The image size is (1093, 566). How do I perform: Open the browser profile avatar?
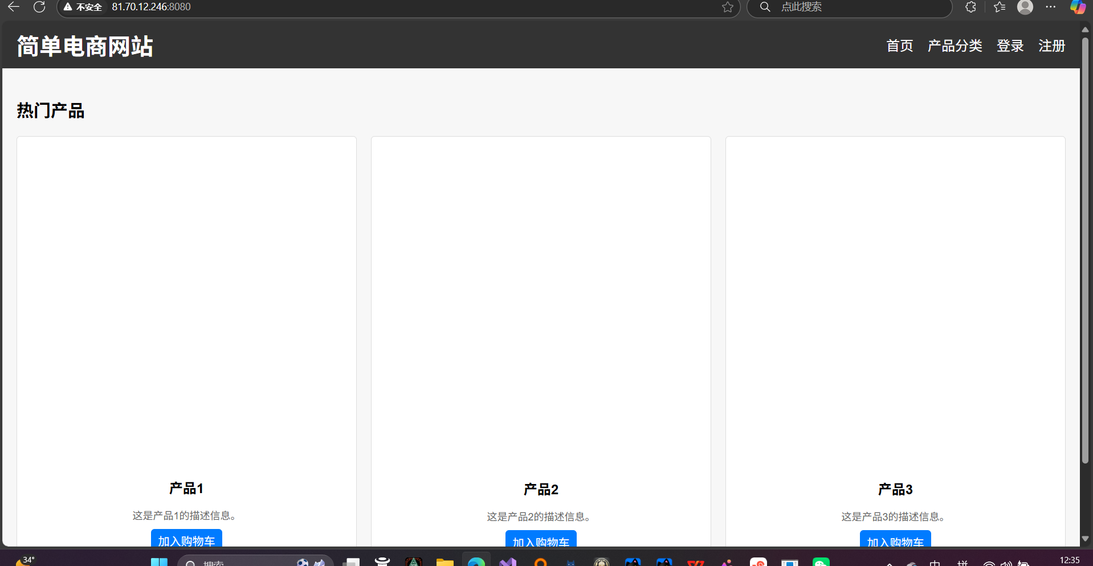(1025, 7)
